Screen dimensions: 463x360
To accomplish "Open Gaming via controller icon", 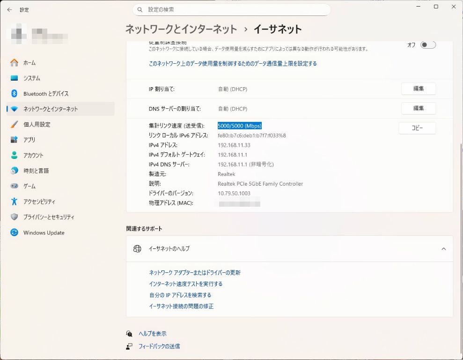I will click(14, 187).
